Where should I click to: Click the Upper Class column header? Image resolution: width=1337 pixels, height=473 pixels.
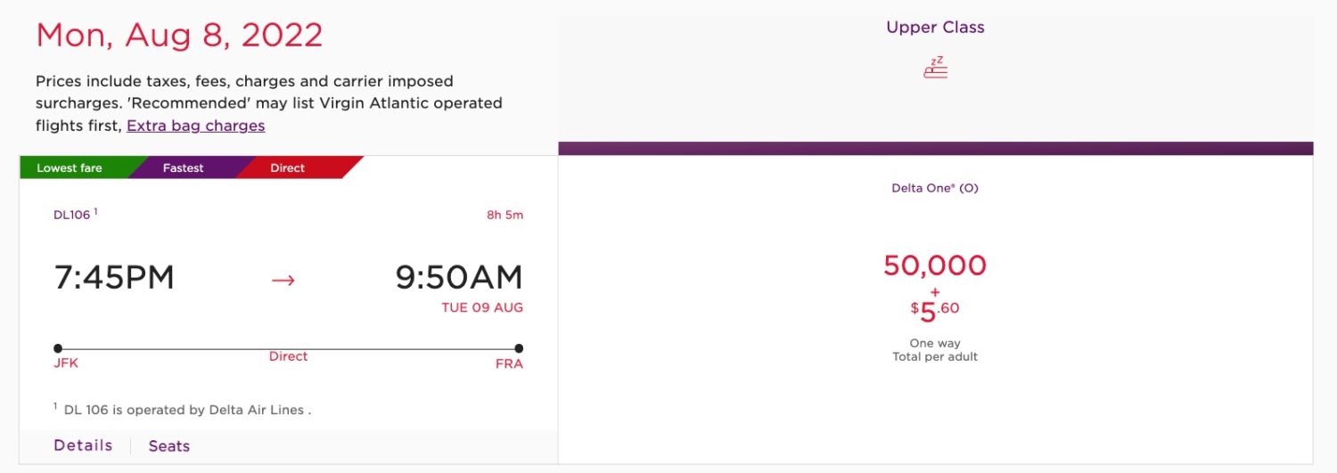click(x=935, y=28)
